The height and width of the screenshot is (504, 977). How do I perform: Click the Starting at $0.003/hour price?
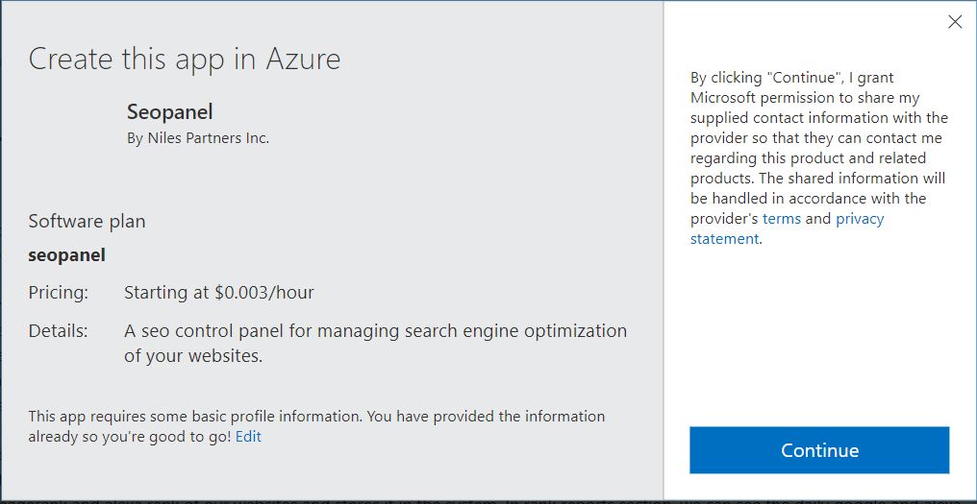tap(218, 292)
